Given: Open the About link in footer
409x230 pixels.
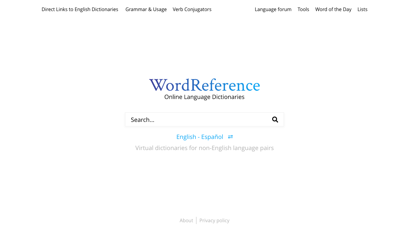Looking at the screenshot, I should (186, 220).
